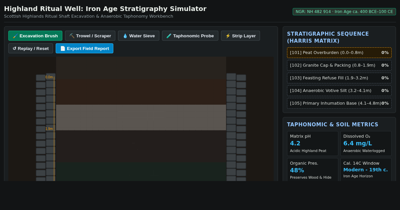Screen dimensions: 400x210
Task: Export the field report
Action: pos(84,48)
